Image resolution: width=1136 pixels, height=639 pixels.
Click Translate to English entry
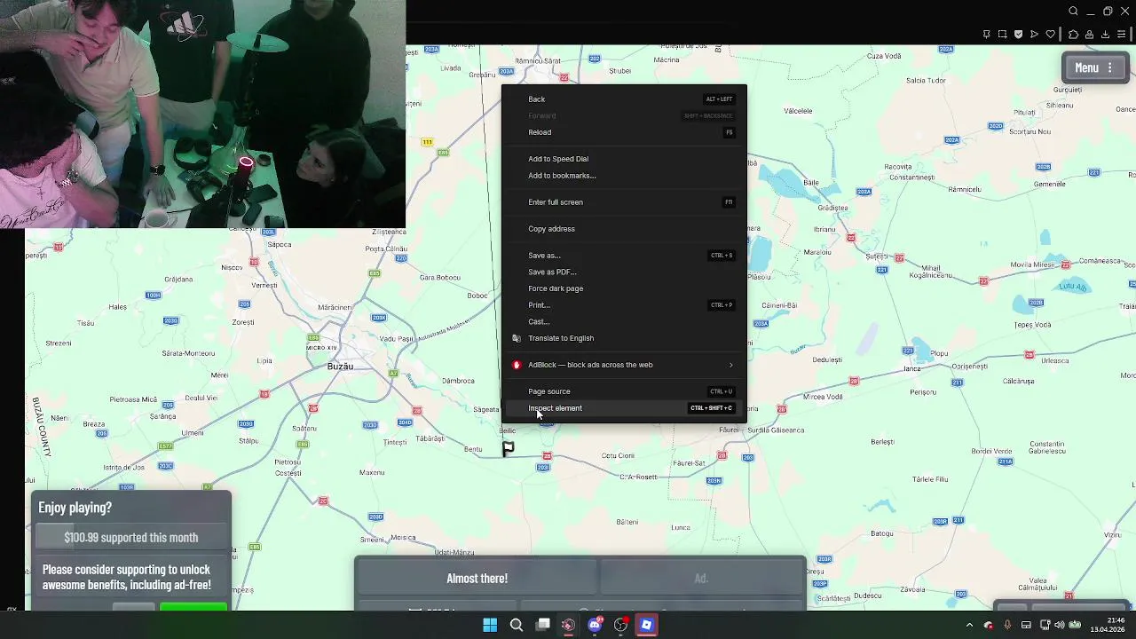pos(624,338)
